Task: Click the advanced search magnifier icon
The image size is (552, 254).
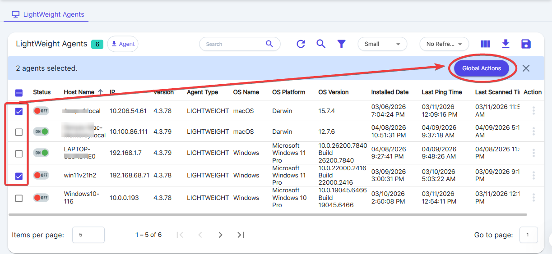Action: [321, 44]
